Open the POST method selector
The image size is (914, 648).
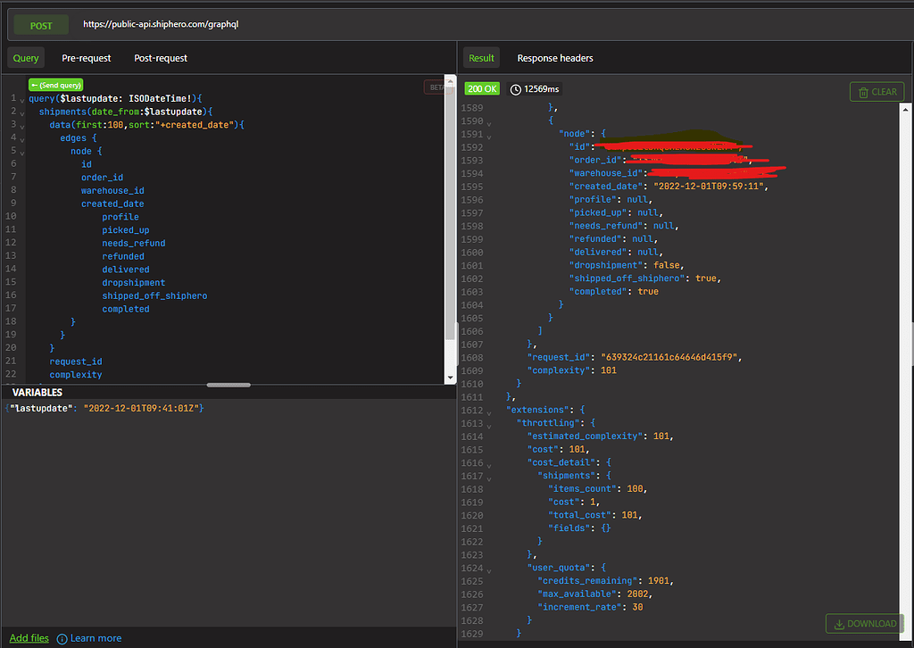pos(41,26)
